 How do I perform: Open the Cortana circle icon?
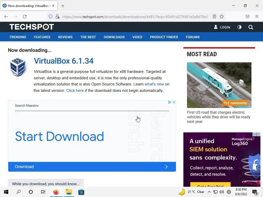[x=31, y=192]
